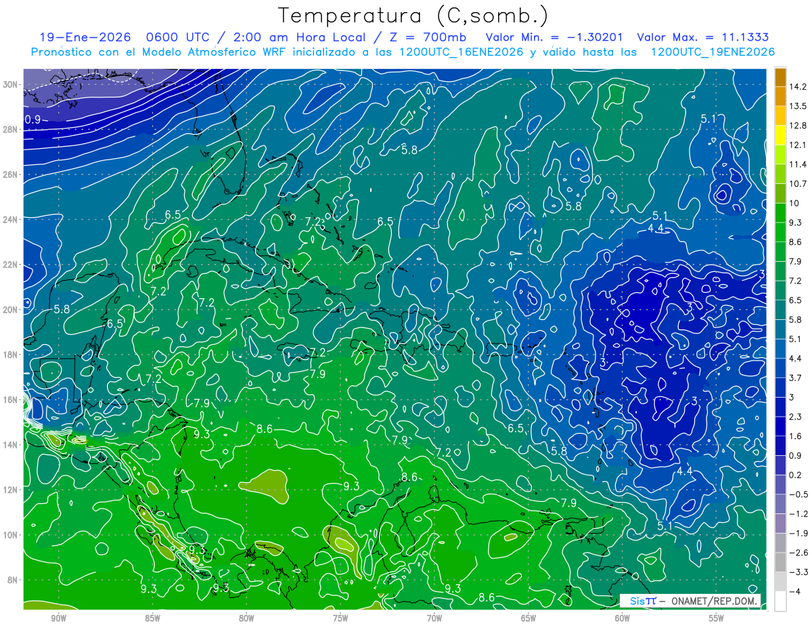
Task: Click the 8N latitude axis label
Action: [x=14, y=580]
